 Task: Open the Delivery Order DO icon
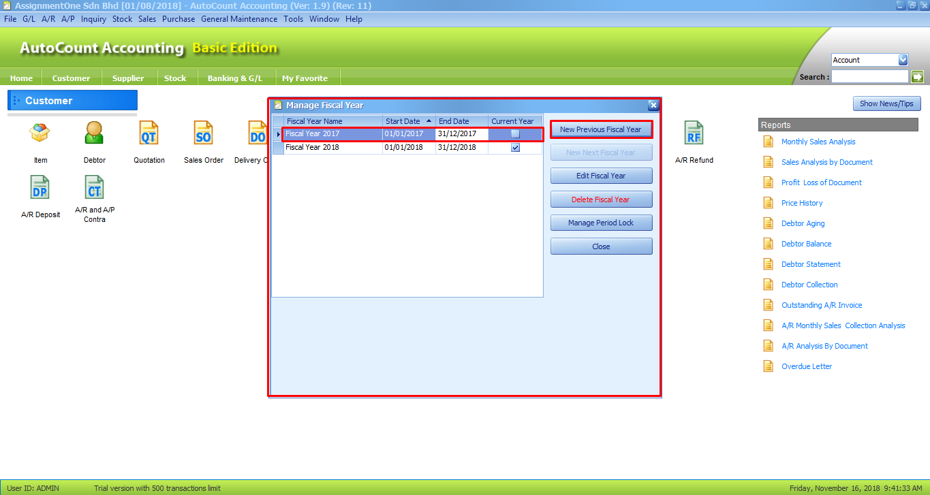point(258,133)
